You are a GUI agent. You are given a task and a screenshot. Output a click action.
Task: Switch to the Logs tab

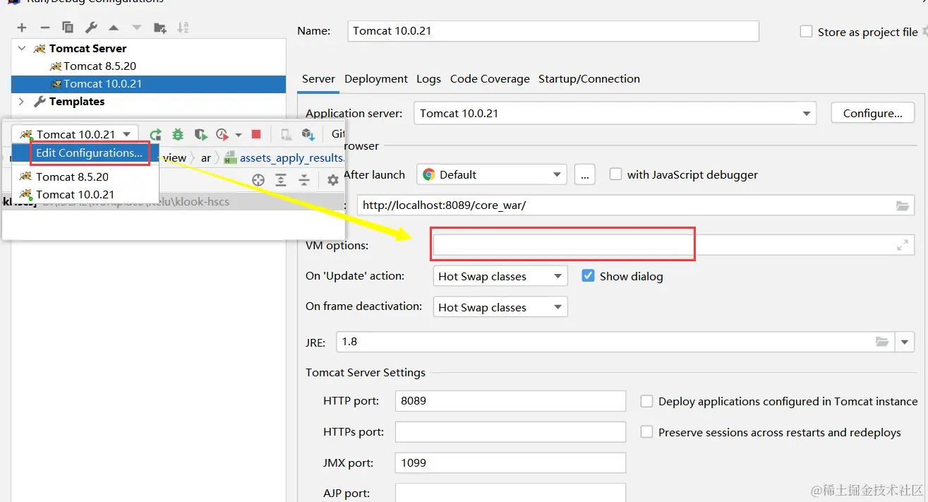pyautogui.click(x=428, y=79)
